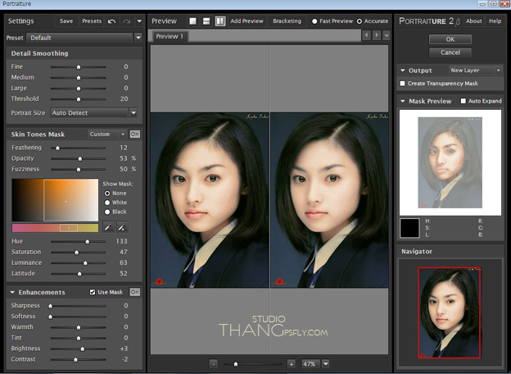Open the About menu
Screen dimensions: 511x374
click(473, 21)
